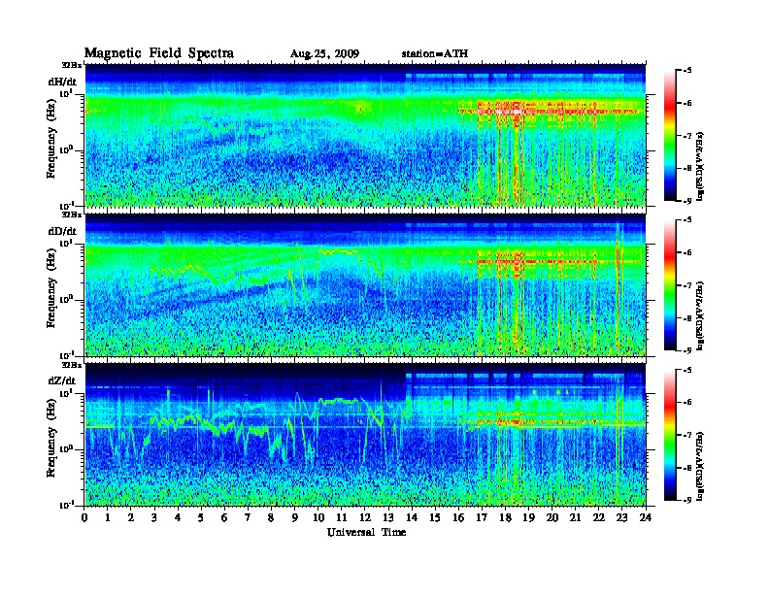Click the dD/dt spectrogram plot area

[365, 284]
